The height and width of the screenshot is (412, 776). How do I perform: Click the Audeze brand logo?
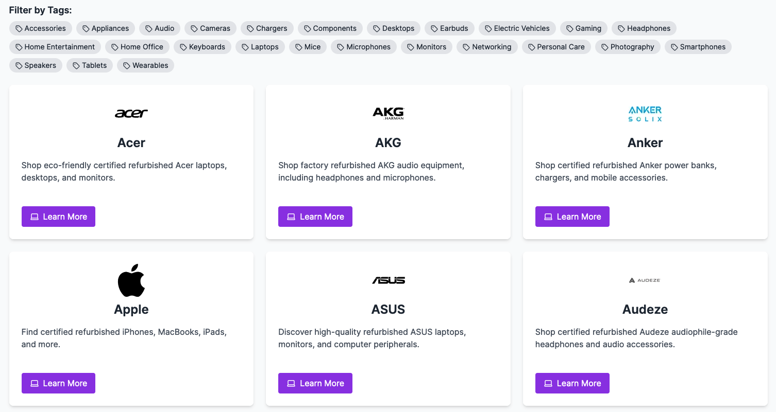(645, 280)
